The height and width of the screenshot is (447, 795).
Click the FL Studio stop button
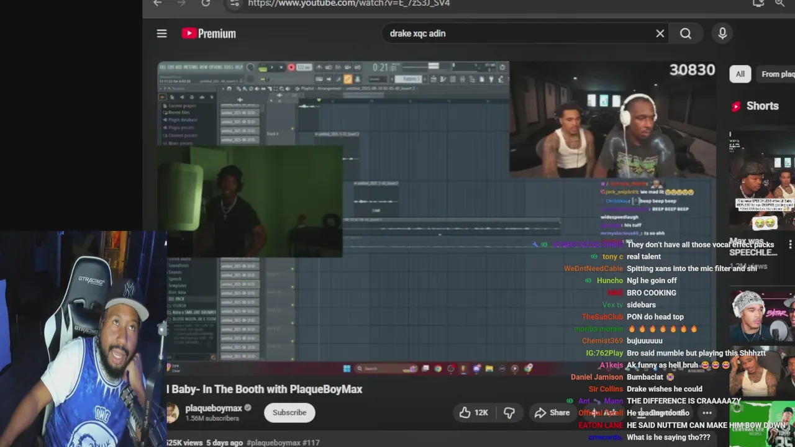tap(281, 67)
